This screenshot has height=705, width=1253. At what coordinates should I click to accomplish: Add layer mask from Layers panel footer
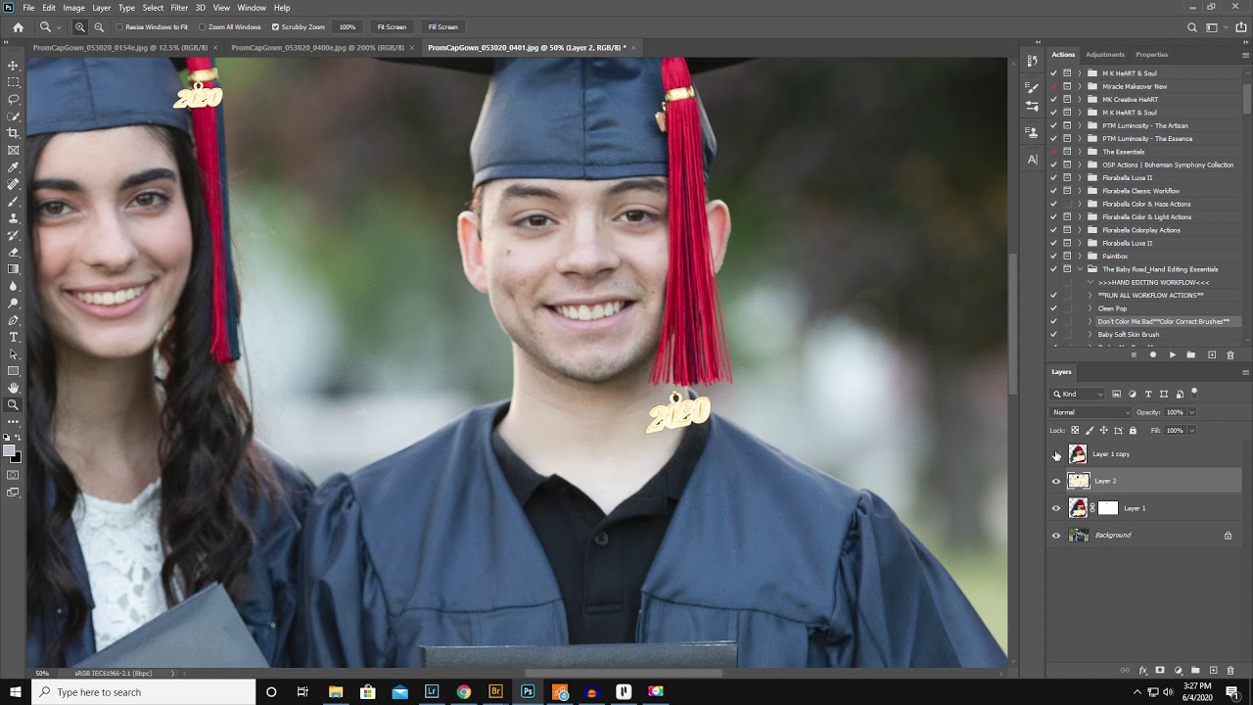coord(1160,671)
